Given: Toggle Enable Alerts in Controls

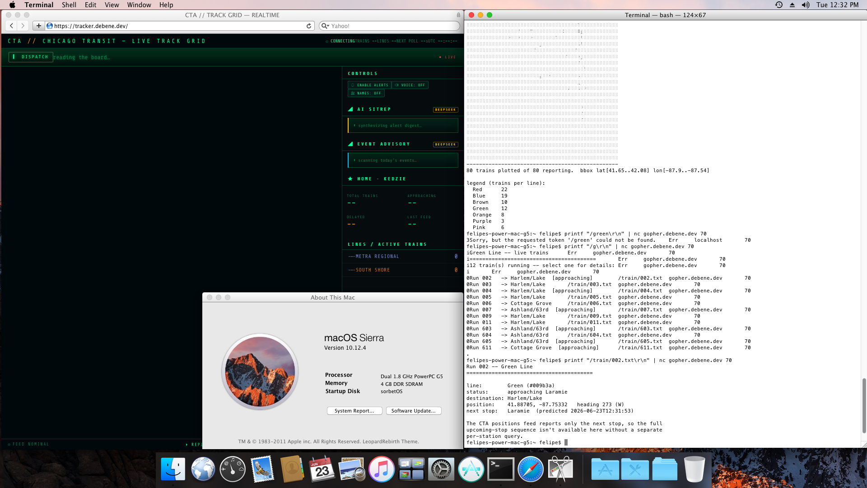Looking at the screenshot, I should (x=369, y=85).
